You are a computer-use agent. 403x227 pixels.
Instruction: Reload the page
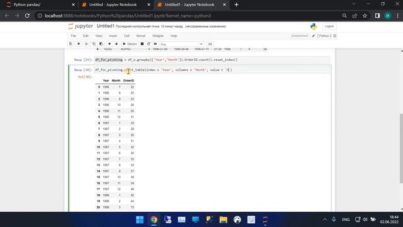pyautogui.click(x=27, y=16)
